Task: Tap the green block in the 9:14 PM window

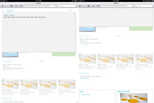Action: [x=141, y=29]
